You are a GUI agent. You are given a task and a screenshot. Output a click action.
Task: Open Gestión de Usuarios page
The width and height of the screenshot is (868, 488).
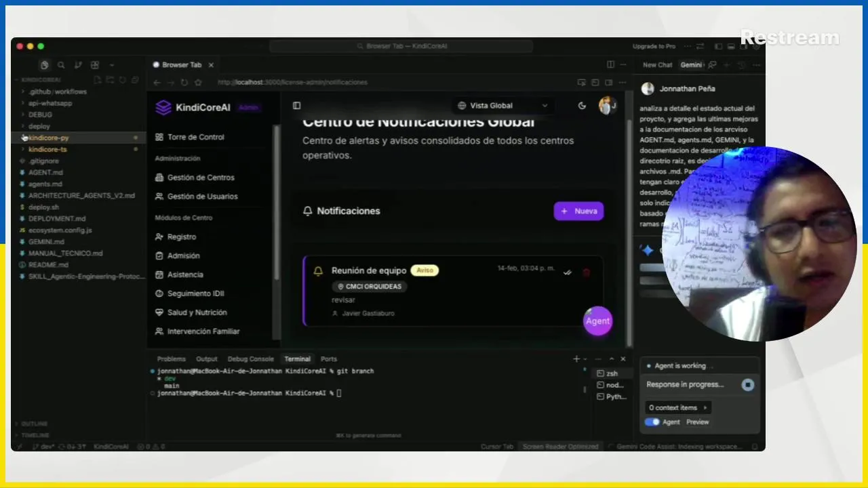(196, 197)
